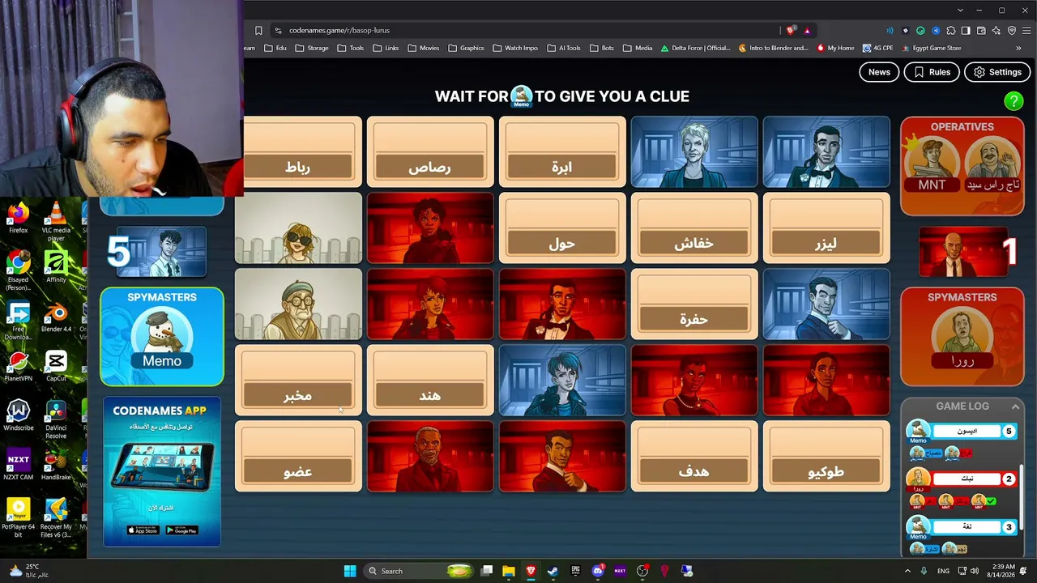Viewport: 1037px width, 583px height.
Task: Open the Graphics bookmarks folder
Action: pos(466,48)
